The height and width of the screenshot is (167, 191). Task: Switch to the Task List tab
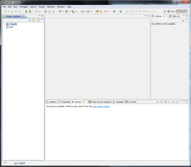pos(174,16)
